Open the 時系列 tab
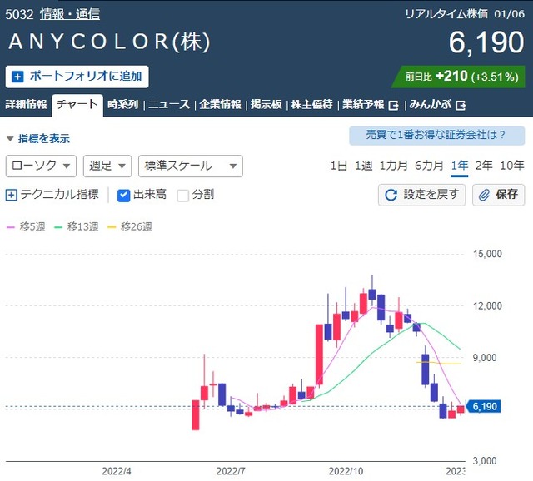This screenshot has width=533, height=481. pyautogui.click(x=122, y=104)
